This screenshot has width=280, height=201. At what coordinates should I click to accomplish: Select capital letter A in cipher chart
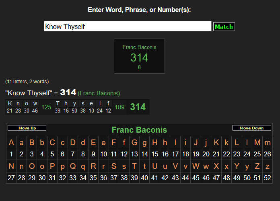tap(11, 142)
